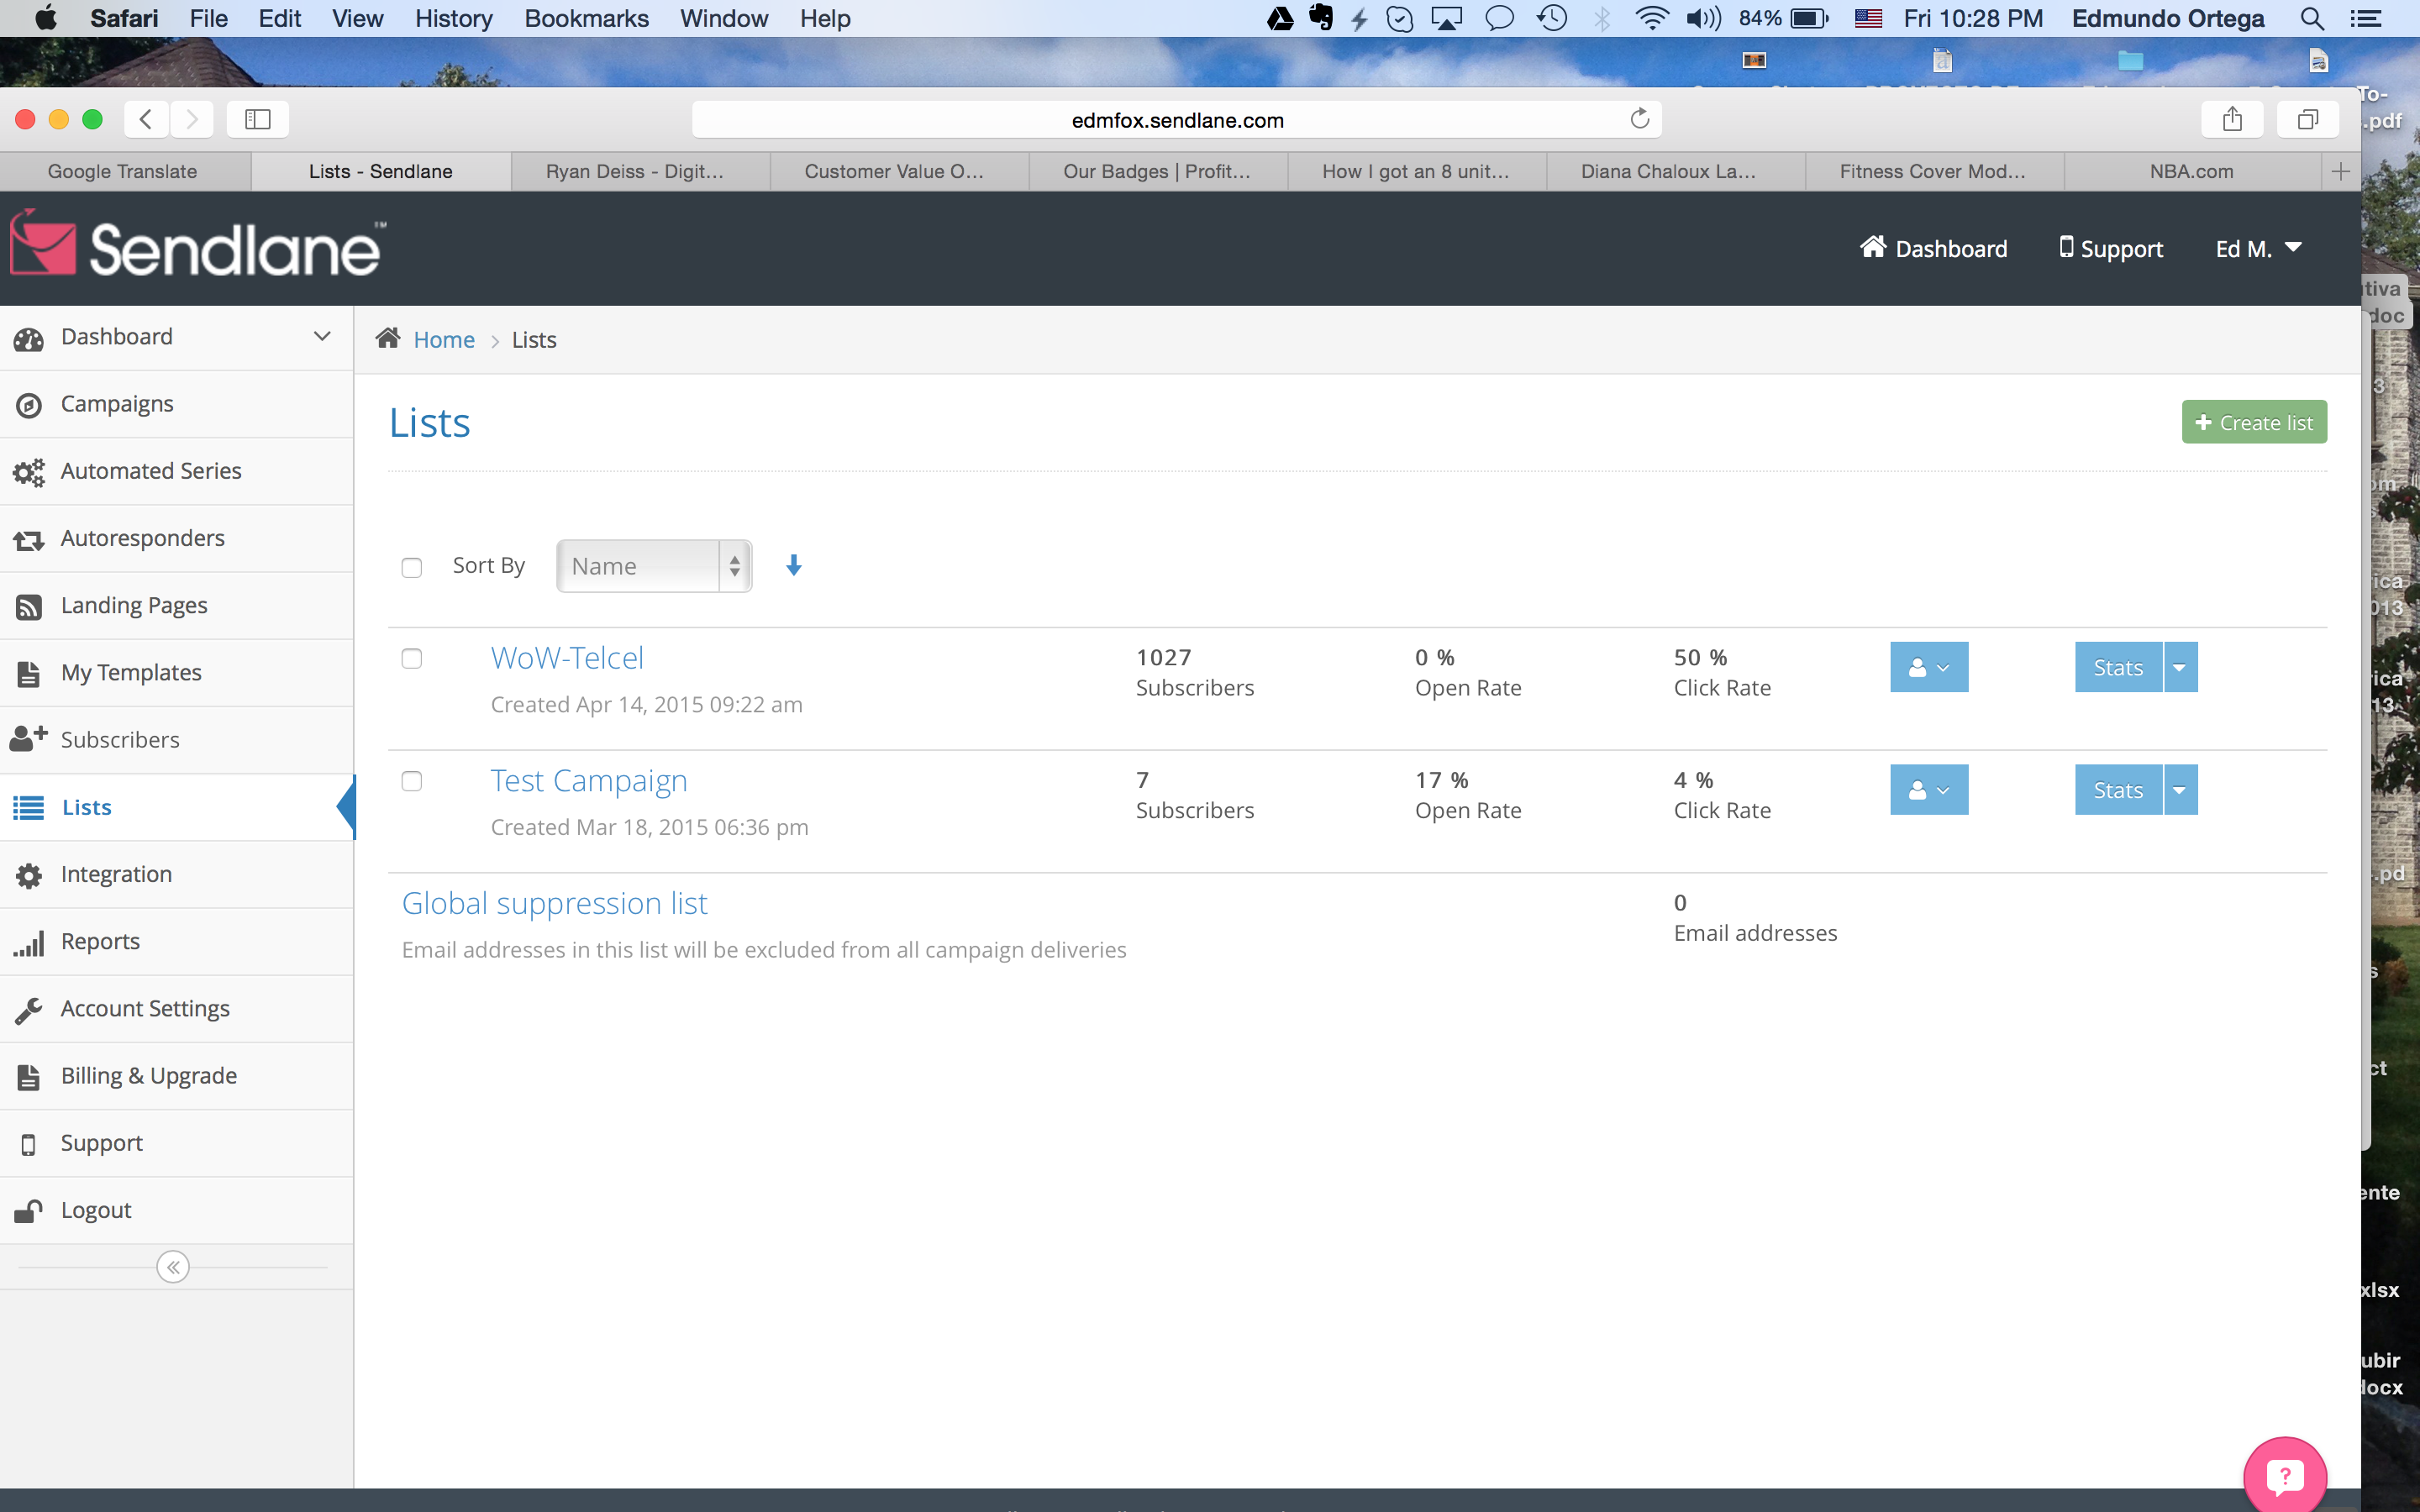Click the home icon in breadcrumb
Image resolution: width=2420 pixels, height=1512 pixels.
(388, 338)
